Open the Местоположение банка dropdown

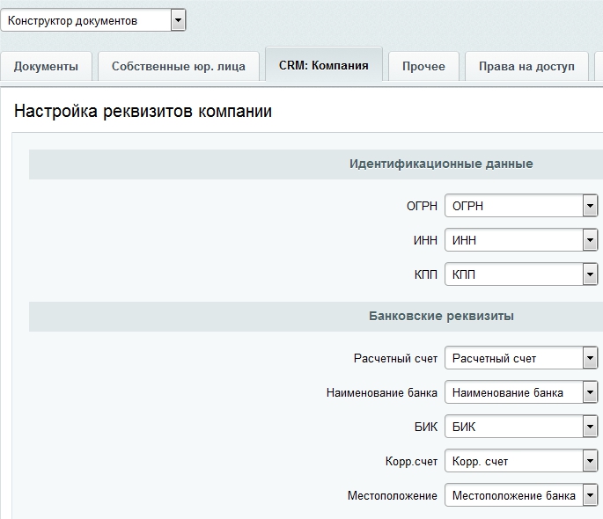coord(521,495)
